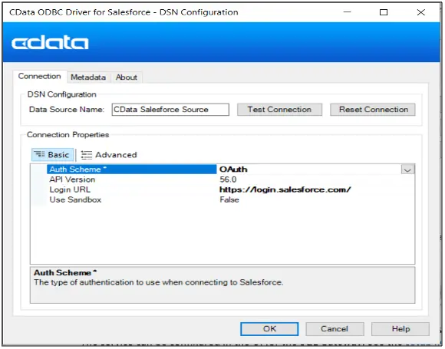
Task: Click OK to save the DSN
Action: (x=269, y=329)
